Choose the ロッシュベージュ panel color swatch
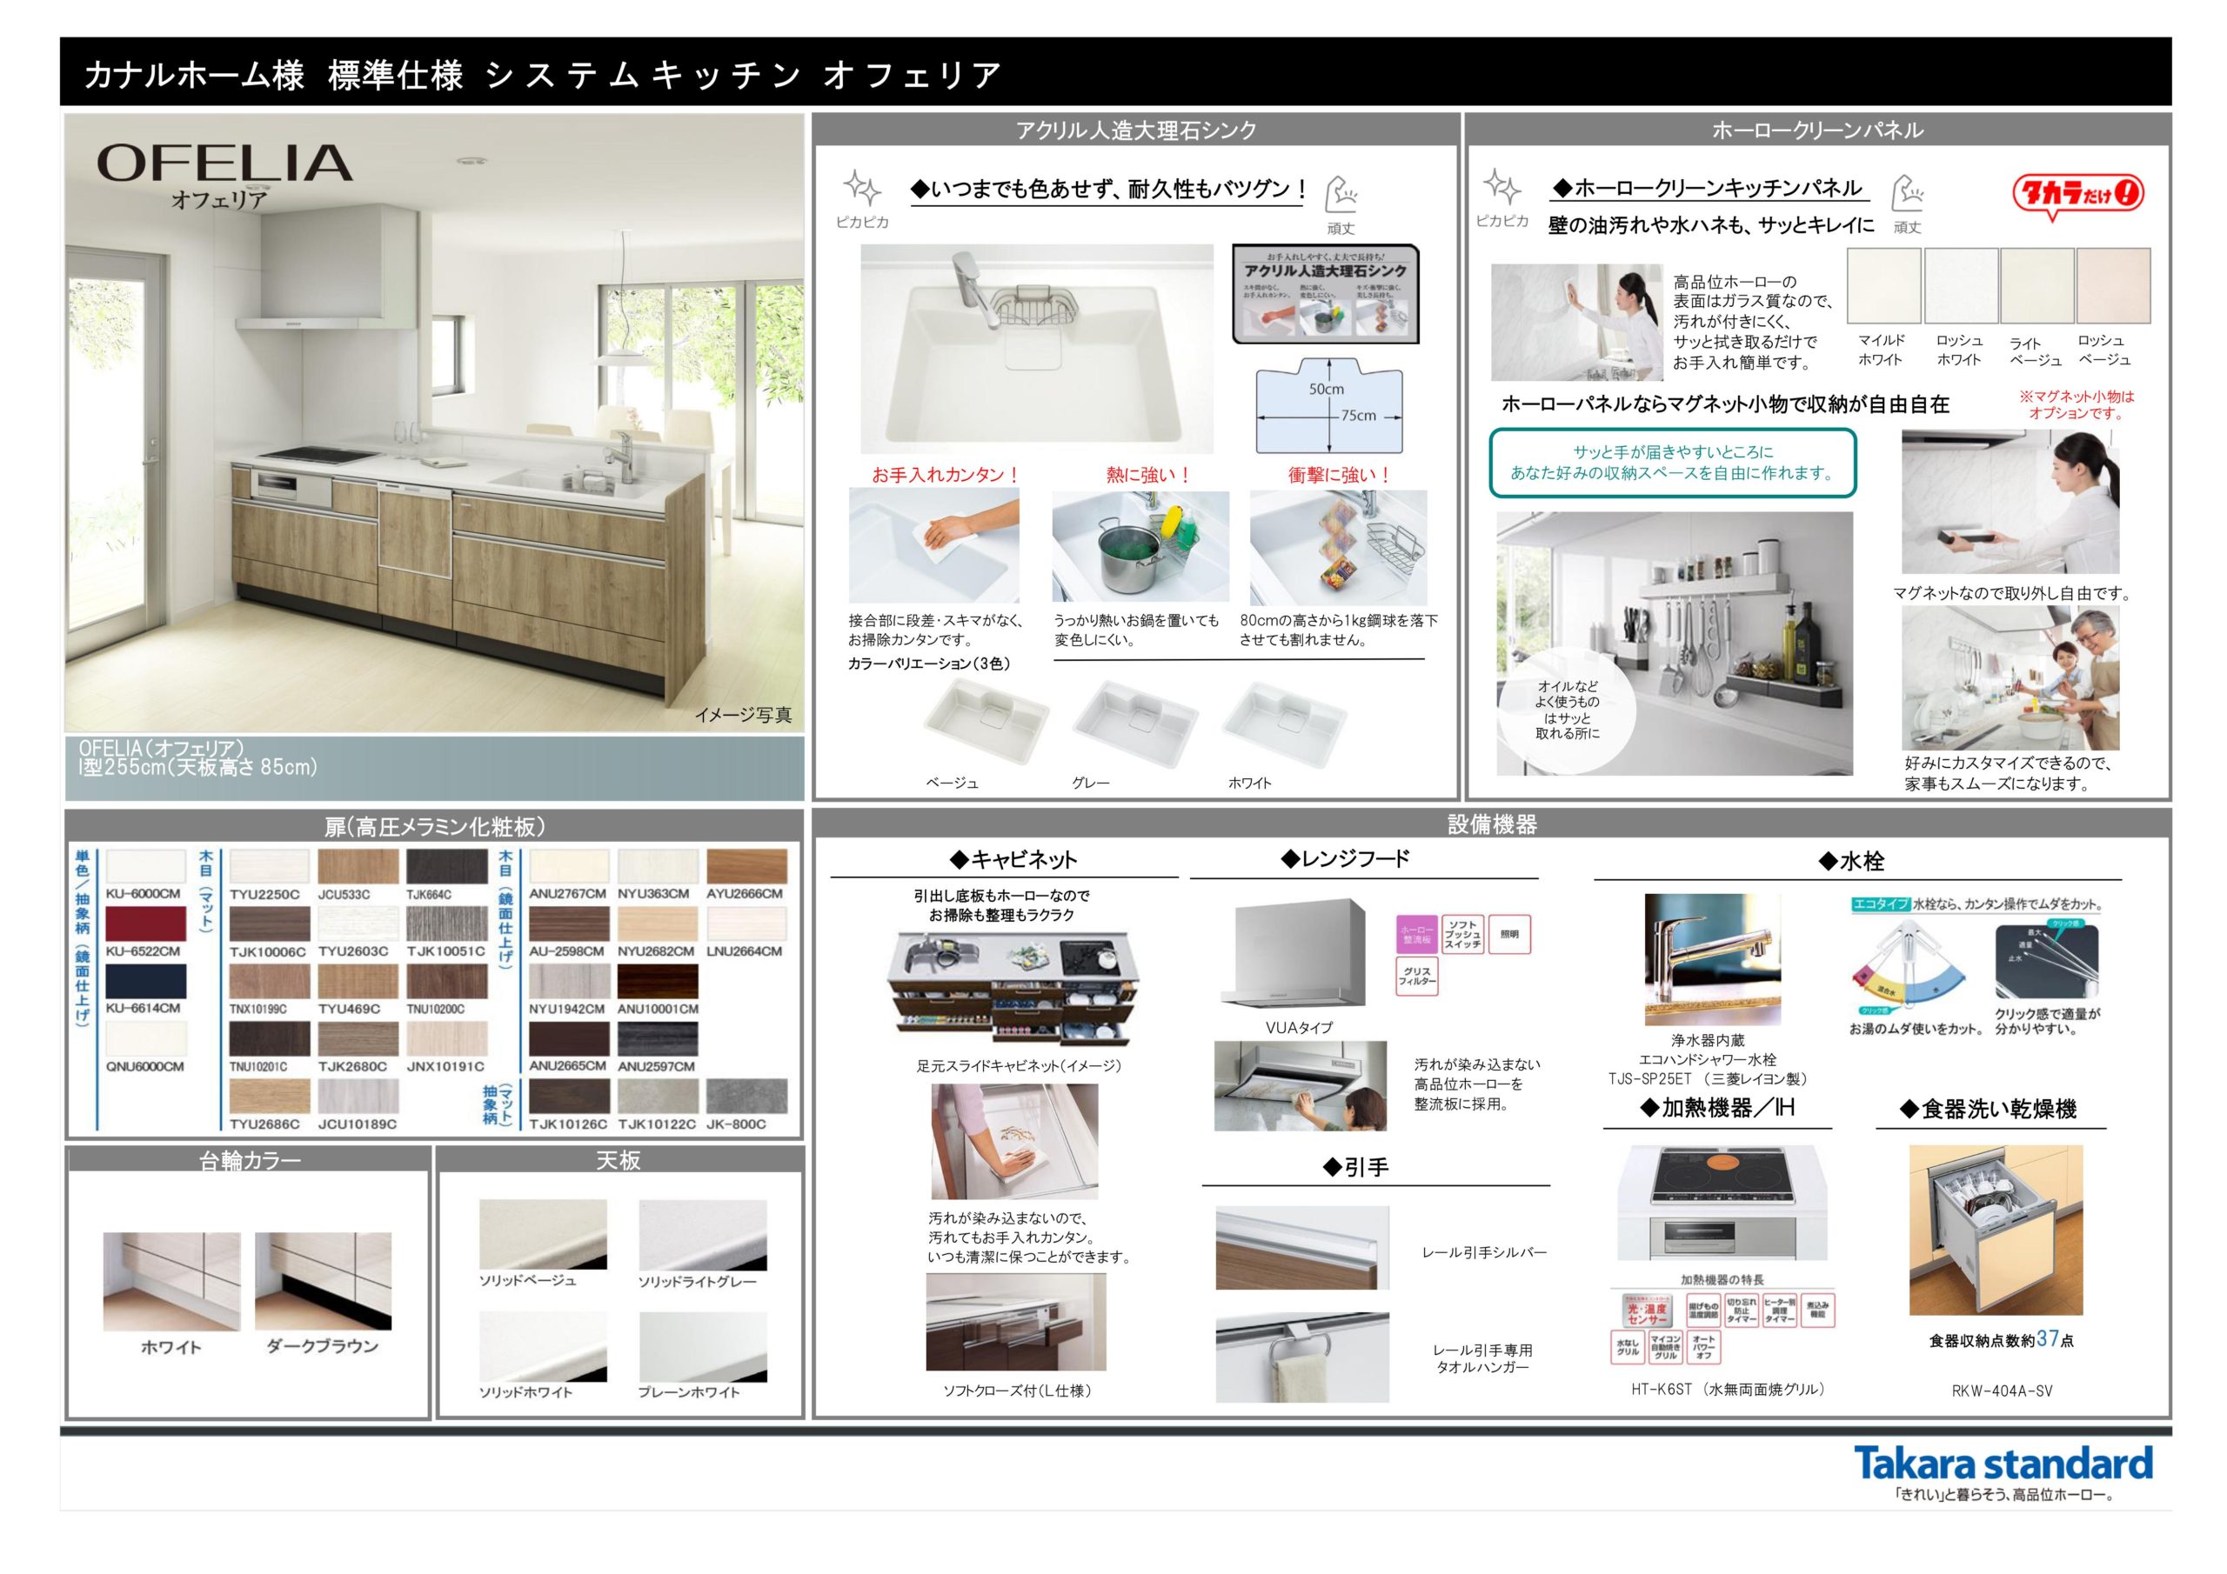This screenshot has width=2227, height=1574. click(2114, 285)
